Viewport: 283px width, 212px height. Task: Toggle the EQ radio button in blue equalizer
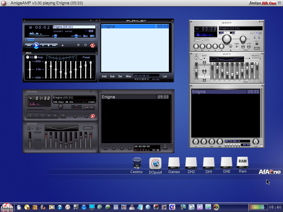click(28, 57)
